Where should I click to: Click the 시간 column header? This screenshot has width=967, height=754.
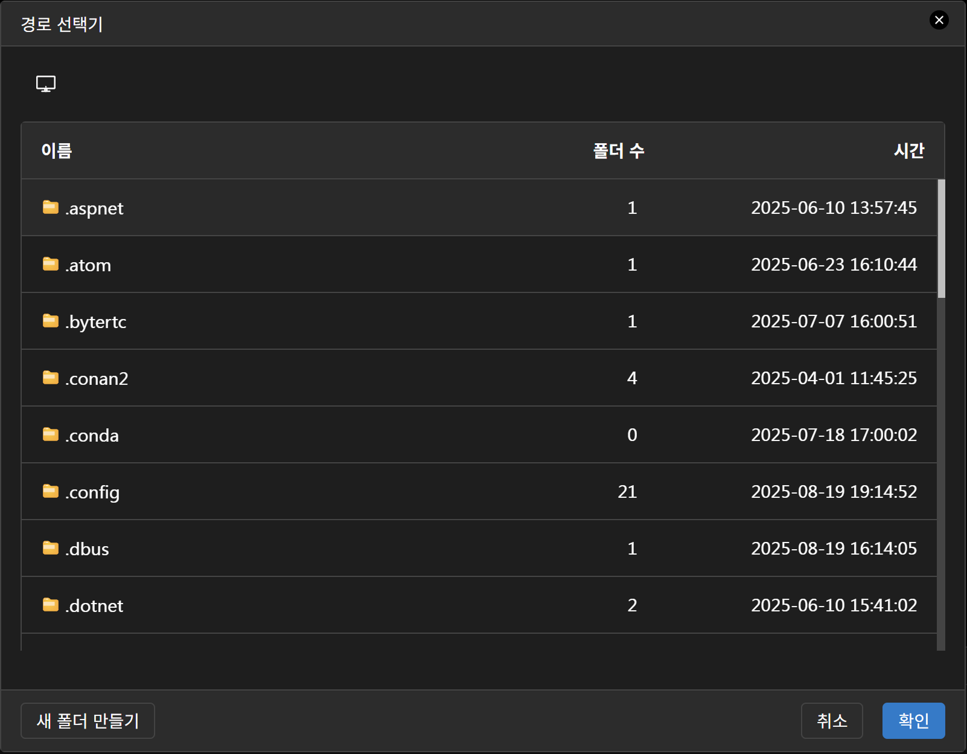[x=908, y=150]
